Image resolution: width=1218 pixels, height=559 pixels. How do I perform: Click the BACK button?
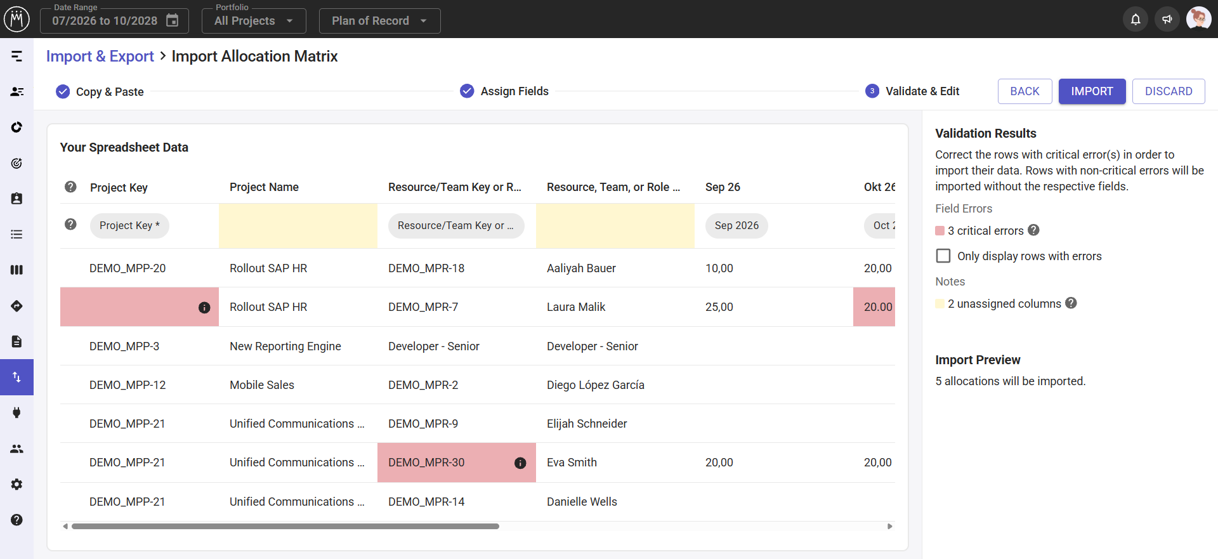tap(1025, 91)
